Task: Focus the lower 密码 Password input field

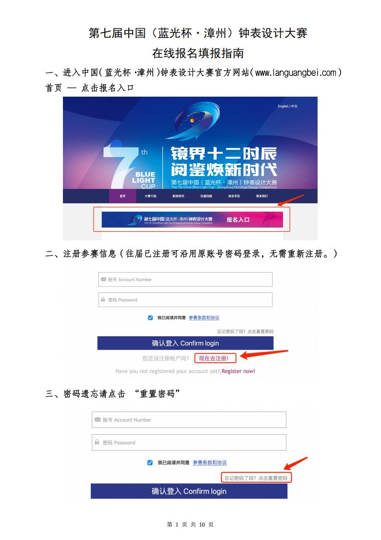Action: coord(189,442)
